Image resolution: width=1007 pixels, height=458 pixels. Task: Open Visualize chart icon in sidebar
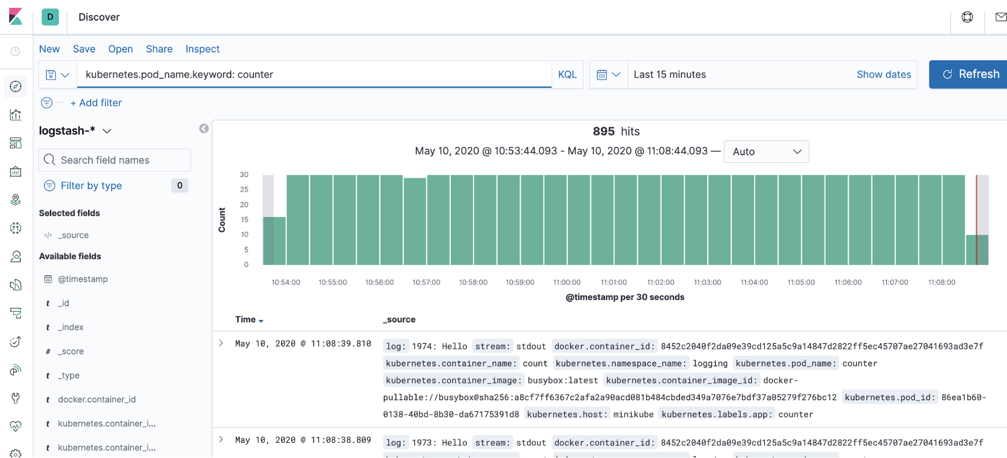pos(16,115)
